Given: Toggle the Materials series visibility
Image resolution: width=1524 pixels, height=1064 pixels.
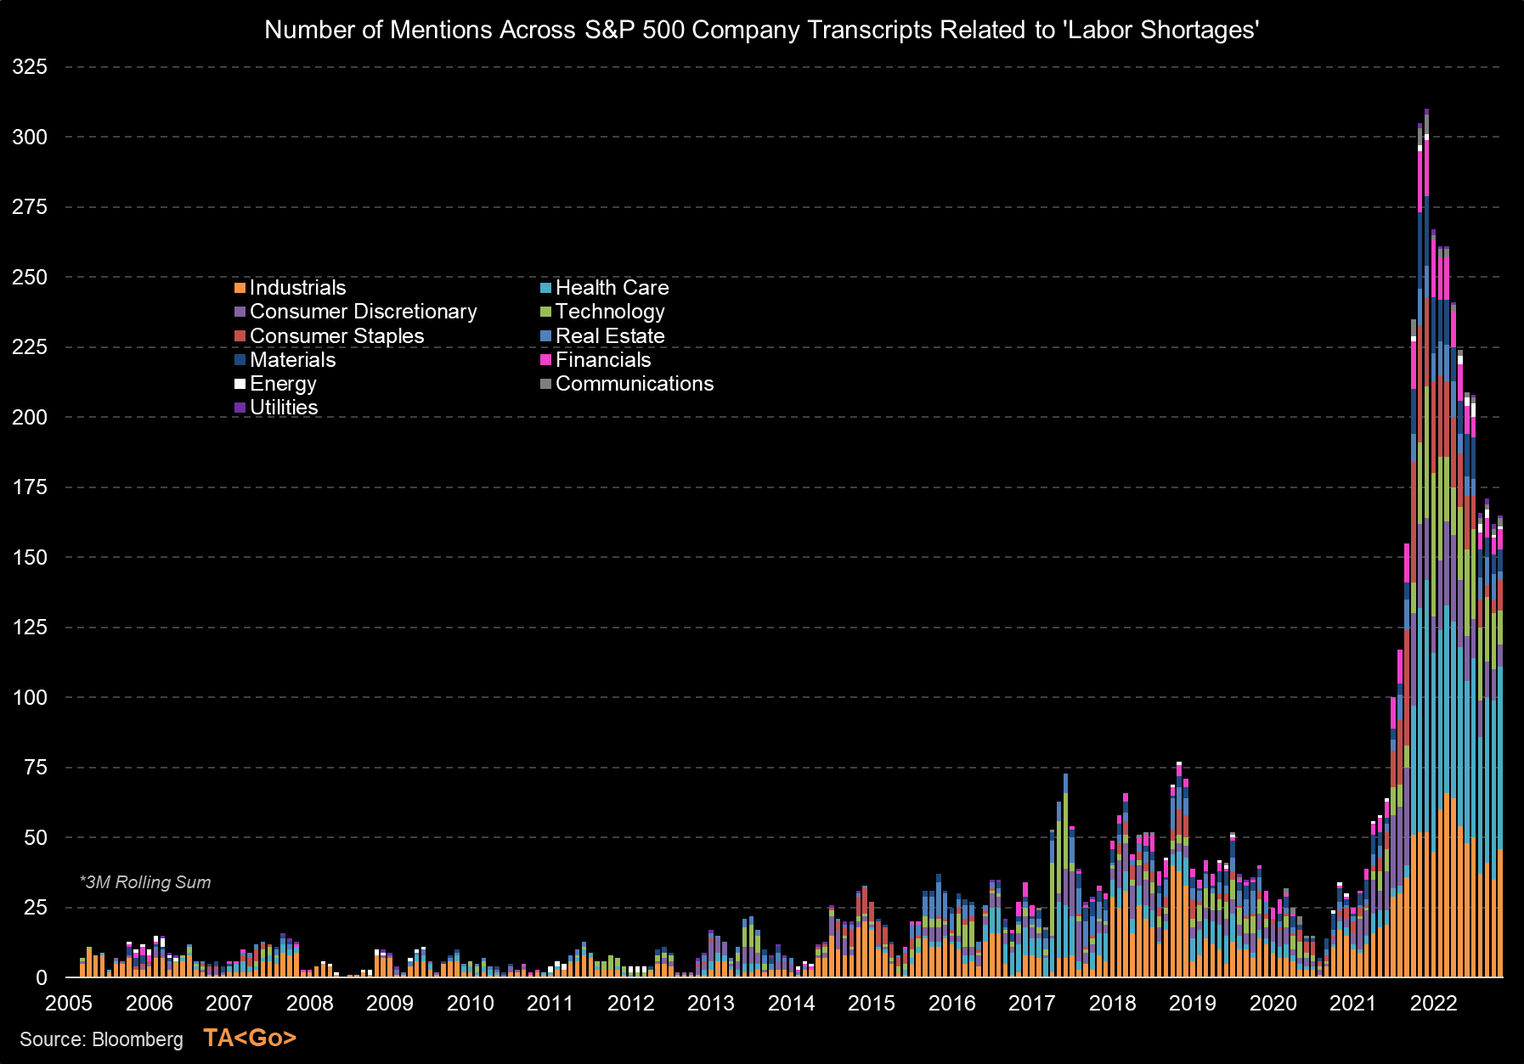Looking at the screenshot, I should tap(240, 359).
